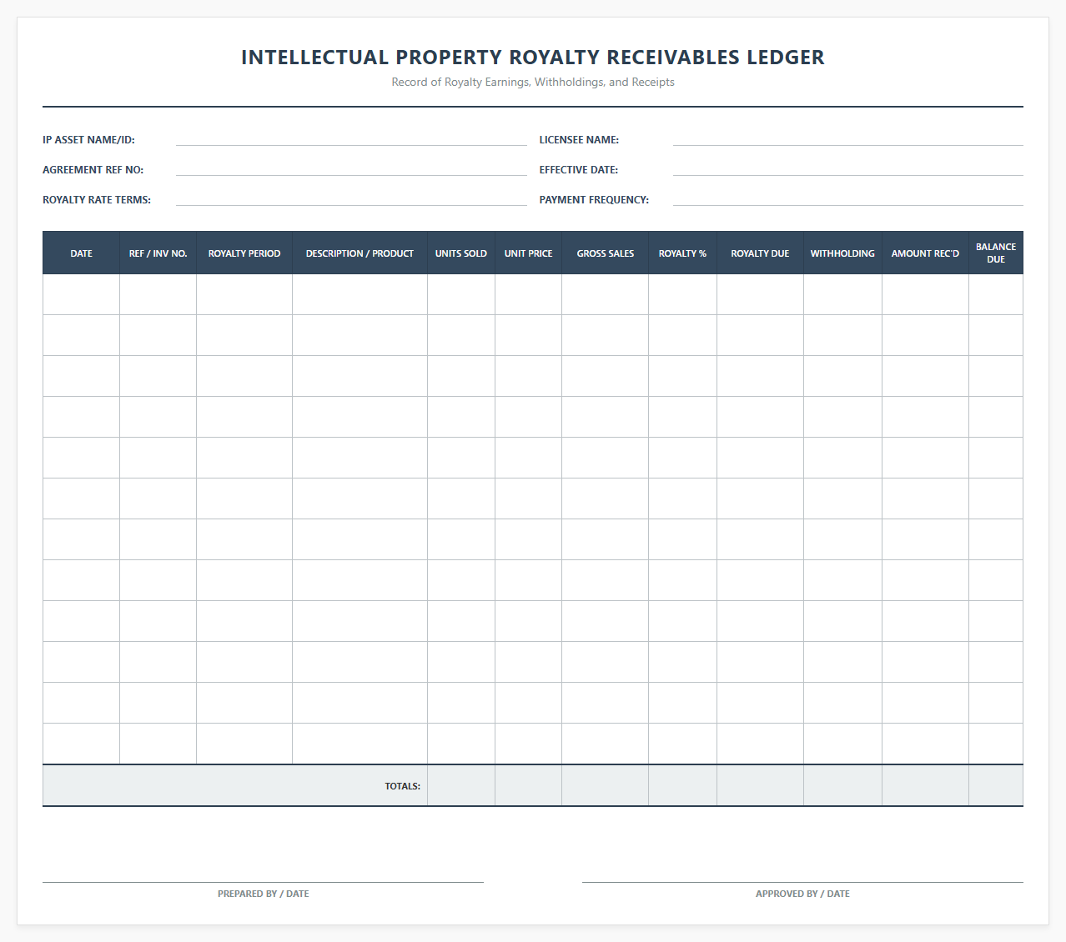
Task: Click the 'AGREEMENT REF NO:' label
Action: click(93, 170)
